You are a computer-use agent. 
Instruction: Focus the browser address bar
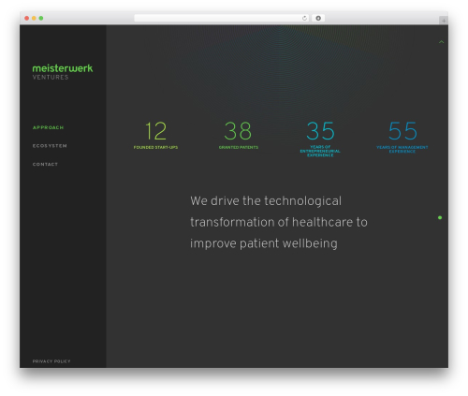(x=222, y=18)
